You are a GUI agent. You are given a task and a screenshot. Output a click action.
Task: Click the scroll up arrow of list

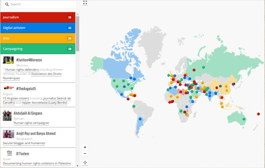tap(77, 14)
